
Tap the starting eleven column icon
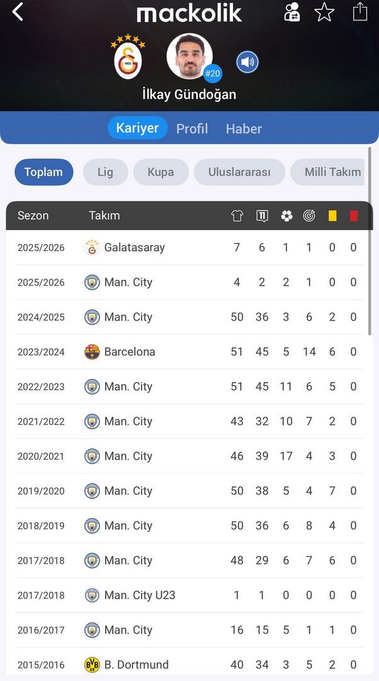tap(262, 216)
